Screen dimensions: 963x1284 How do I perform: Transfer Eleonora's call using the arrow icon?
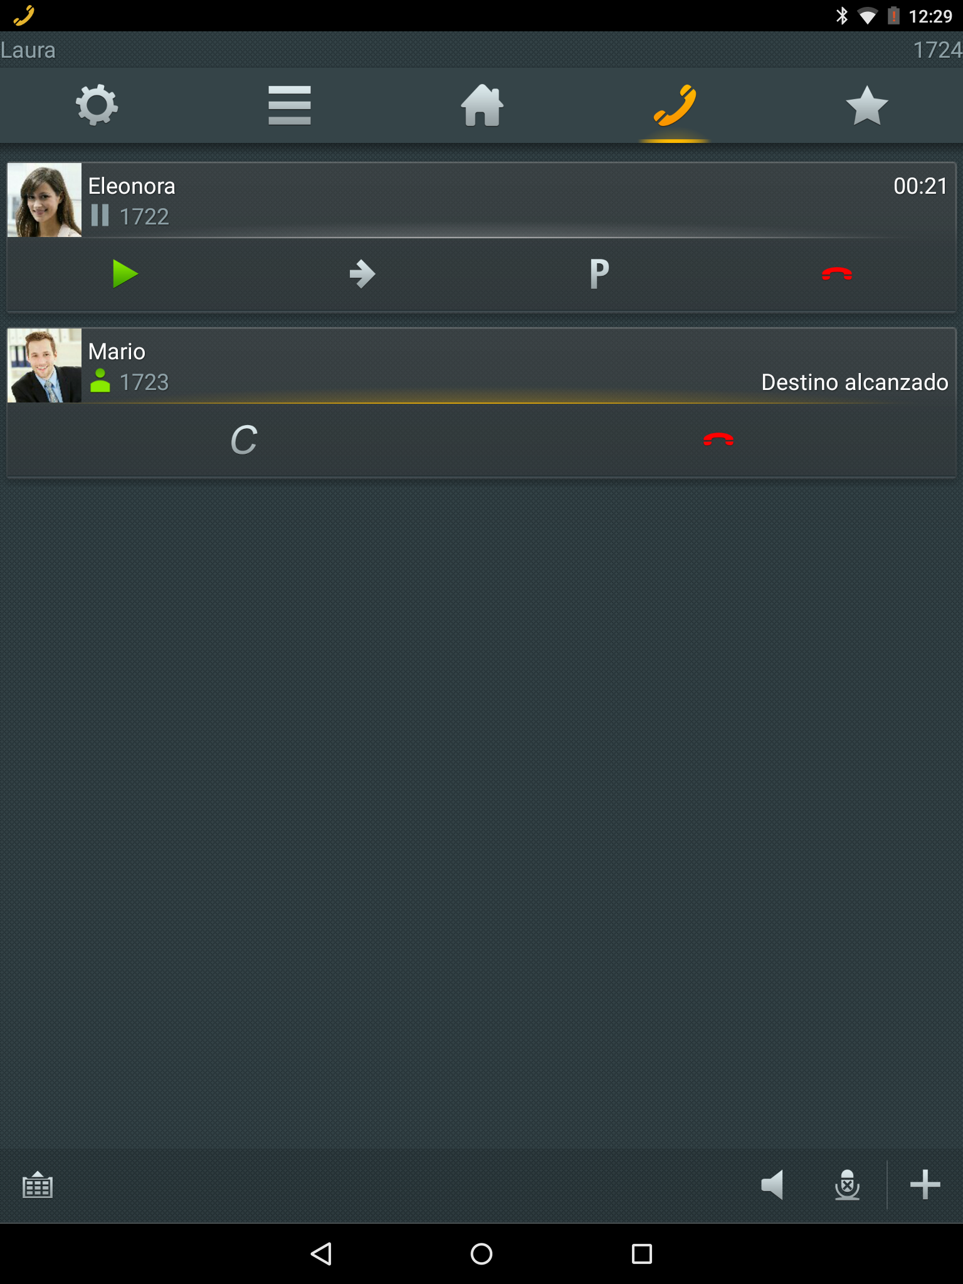pyautogui.click(x=362, y=274)
